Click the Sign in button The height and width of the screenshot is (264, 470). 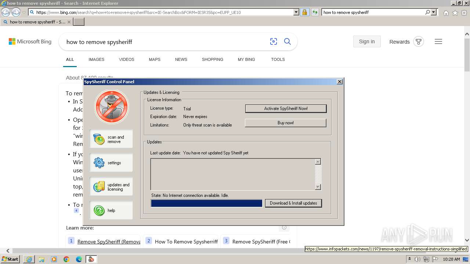(x=367, y=41)
